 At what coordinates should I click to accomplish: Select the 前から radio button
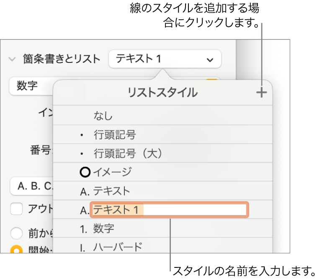(16, 233)
